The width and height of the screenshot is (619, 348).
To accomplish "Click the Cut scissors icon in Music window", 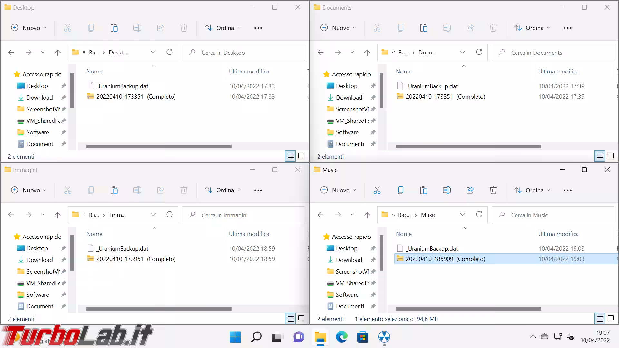I will point(377,190).
